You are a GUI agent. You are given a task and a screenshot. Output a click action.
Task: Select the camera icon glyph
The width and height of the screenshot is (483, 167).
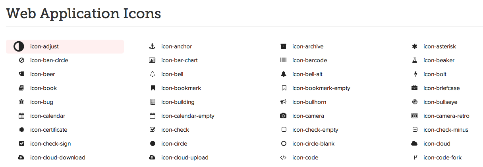pos(283,116)
